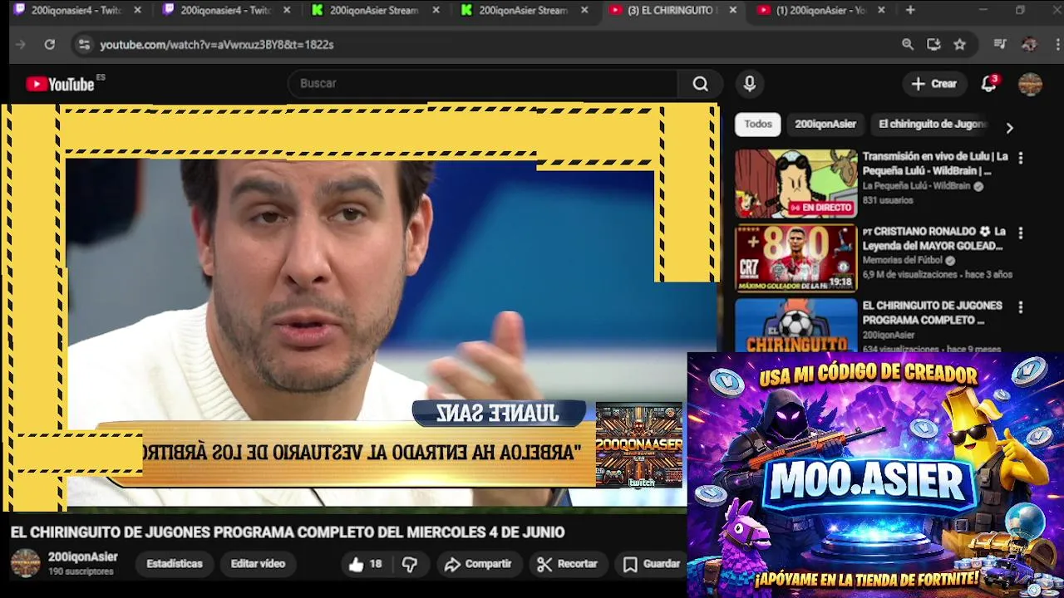
Task: Close the first Twitch tab
Action: click(137, 11)
